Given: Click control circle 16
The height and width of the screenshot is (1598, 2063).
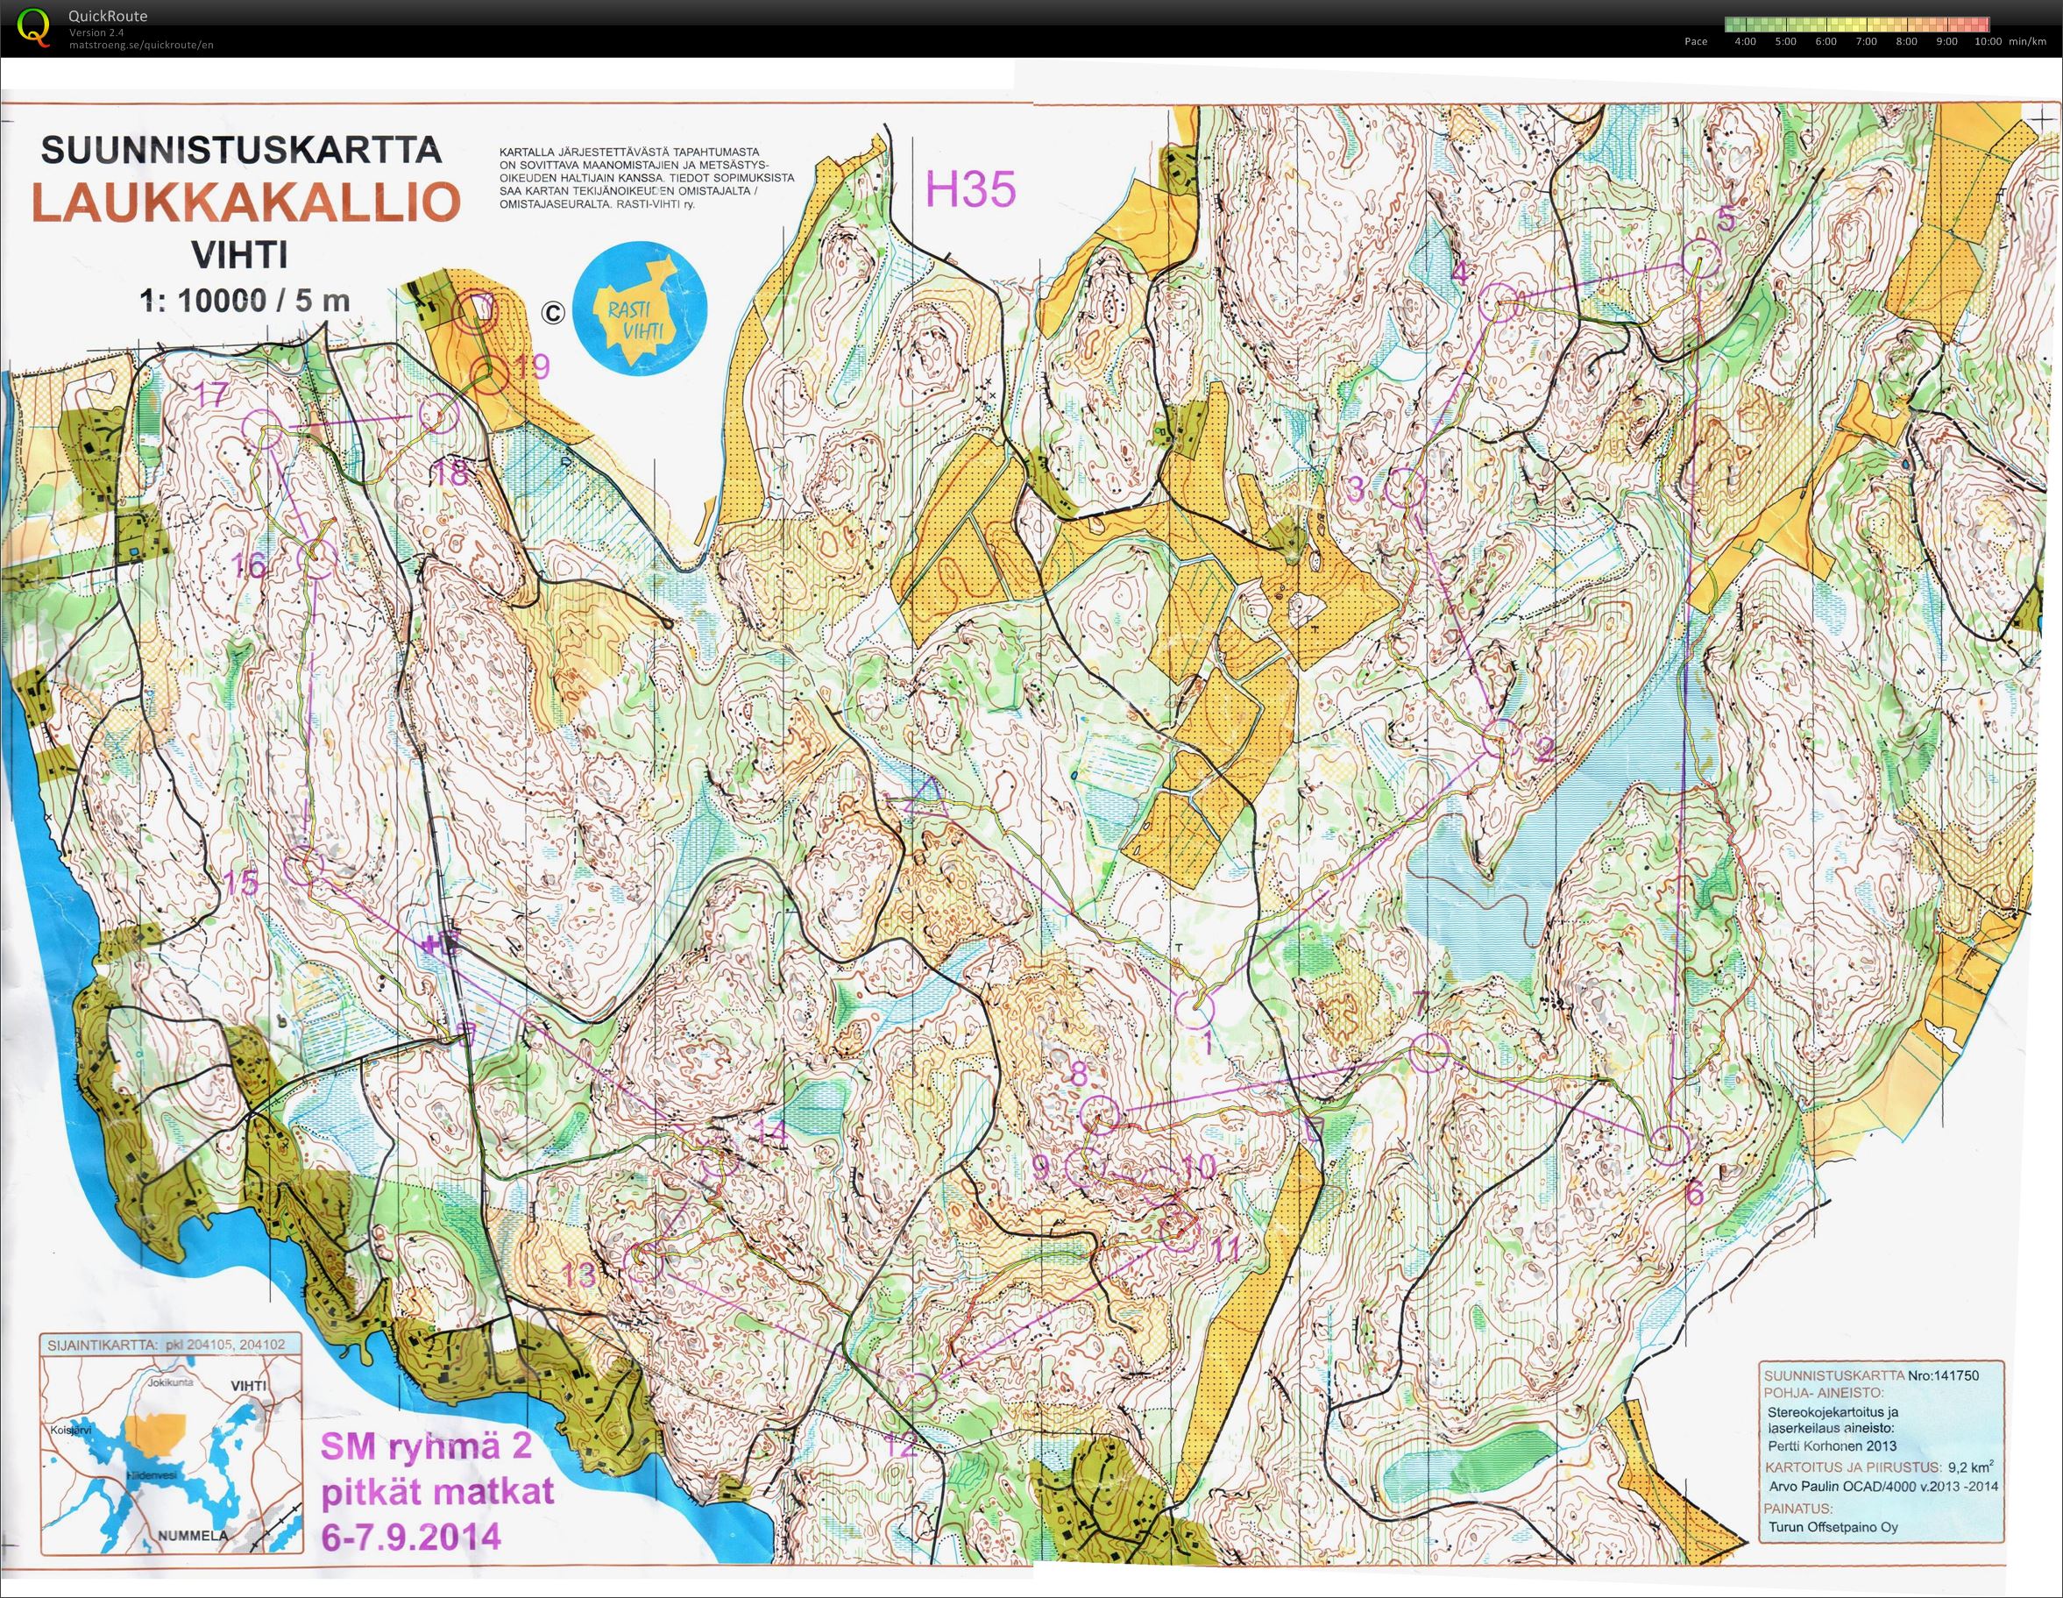Looking at the screenshot, I should click(x=316, y=558).
